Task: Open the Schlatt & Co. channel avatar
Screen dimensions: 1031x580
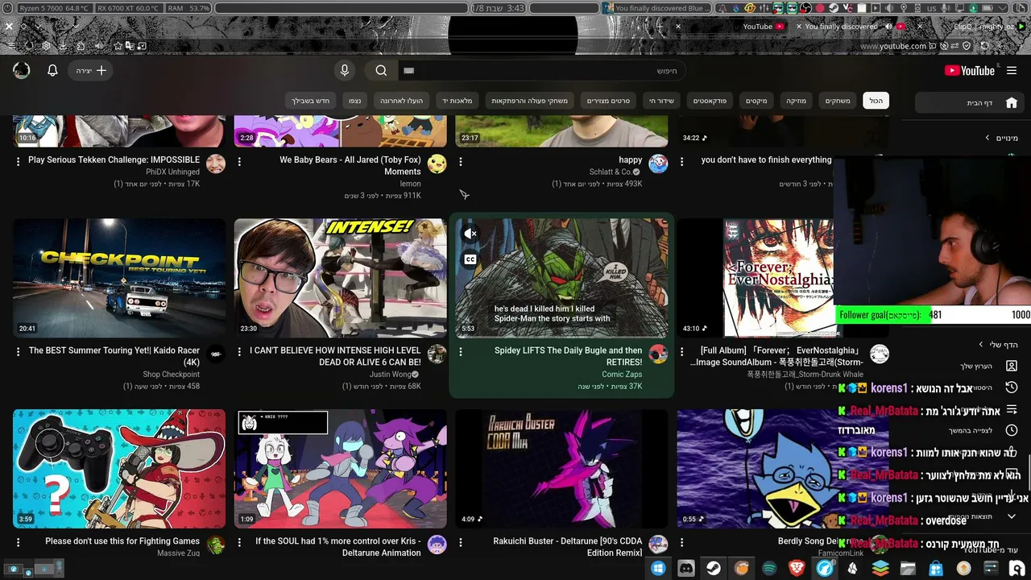Action: point(658,164)
